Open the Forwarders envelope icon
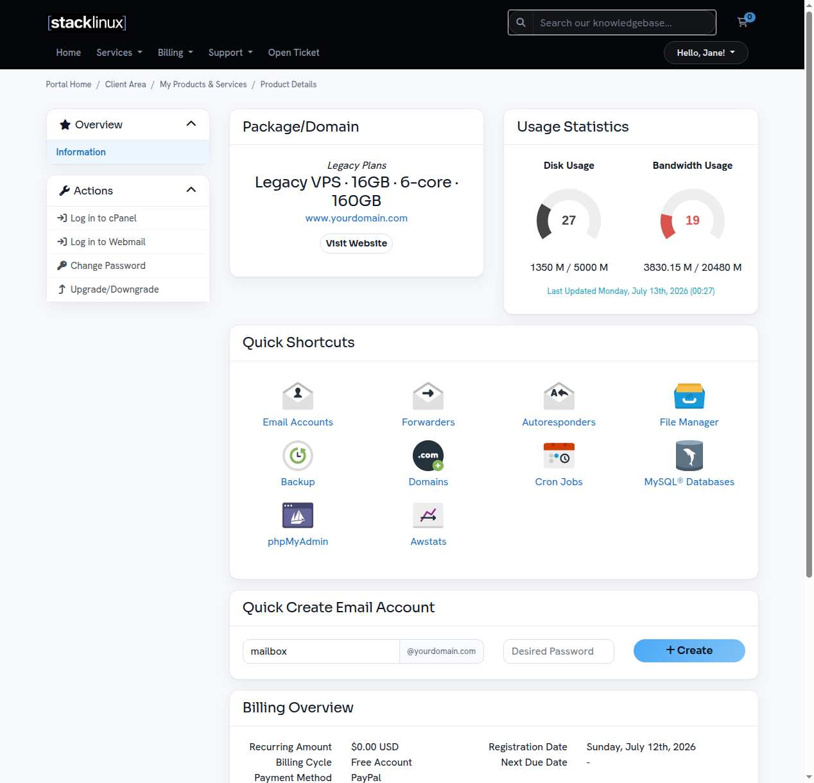Viewport: 814px width, 783px height. pos(428,396)
